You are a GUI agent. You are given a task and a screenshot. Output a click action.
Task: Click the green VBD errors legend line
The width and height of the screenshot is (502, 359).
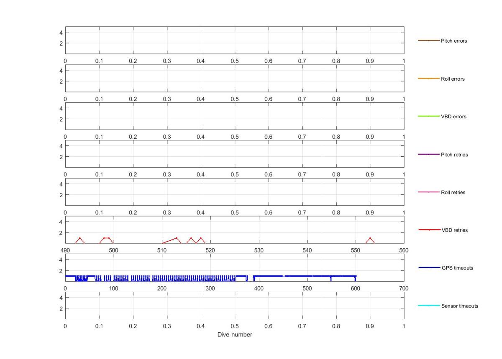(x=429, y=116)
